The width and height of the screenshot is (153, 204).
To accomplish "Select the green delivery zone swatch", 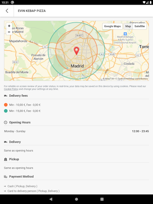I will [6, 111].
